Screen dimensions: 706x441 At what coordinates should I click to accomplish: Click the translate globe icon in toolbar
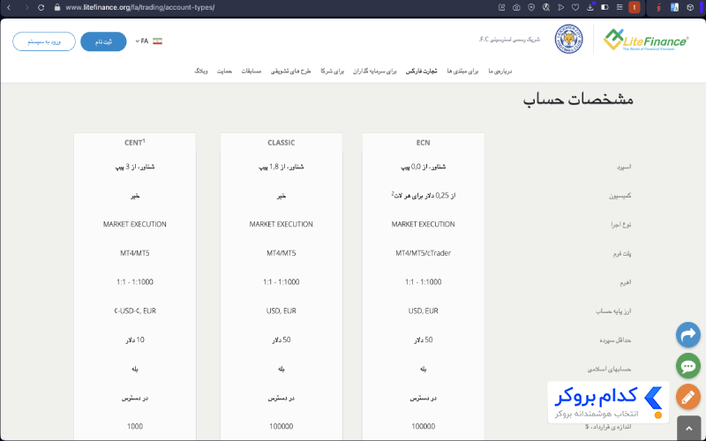click(546, 7)
